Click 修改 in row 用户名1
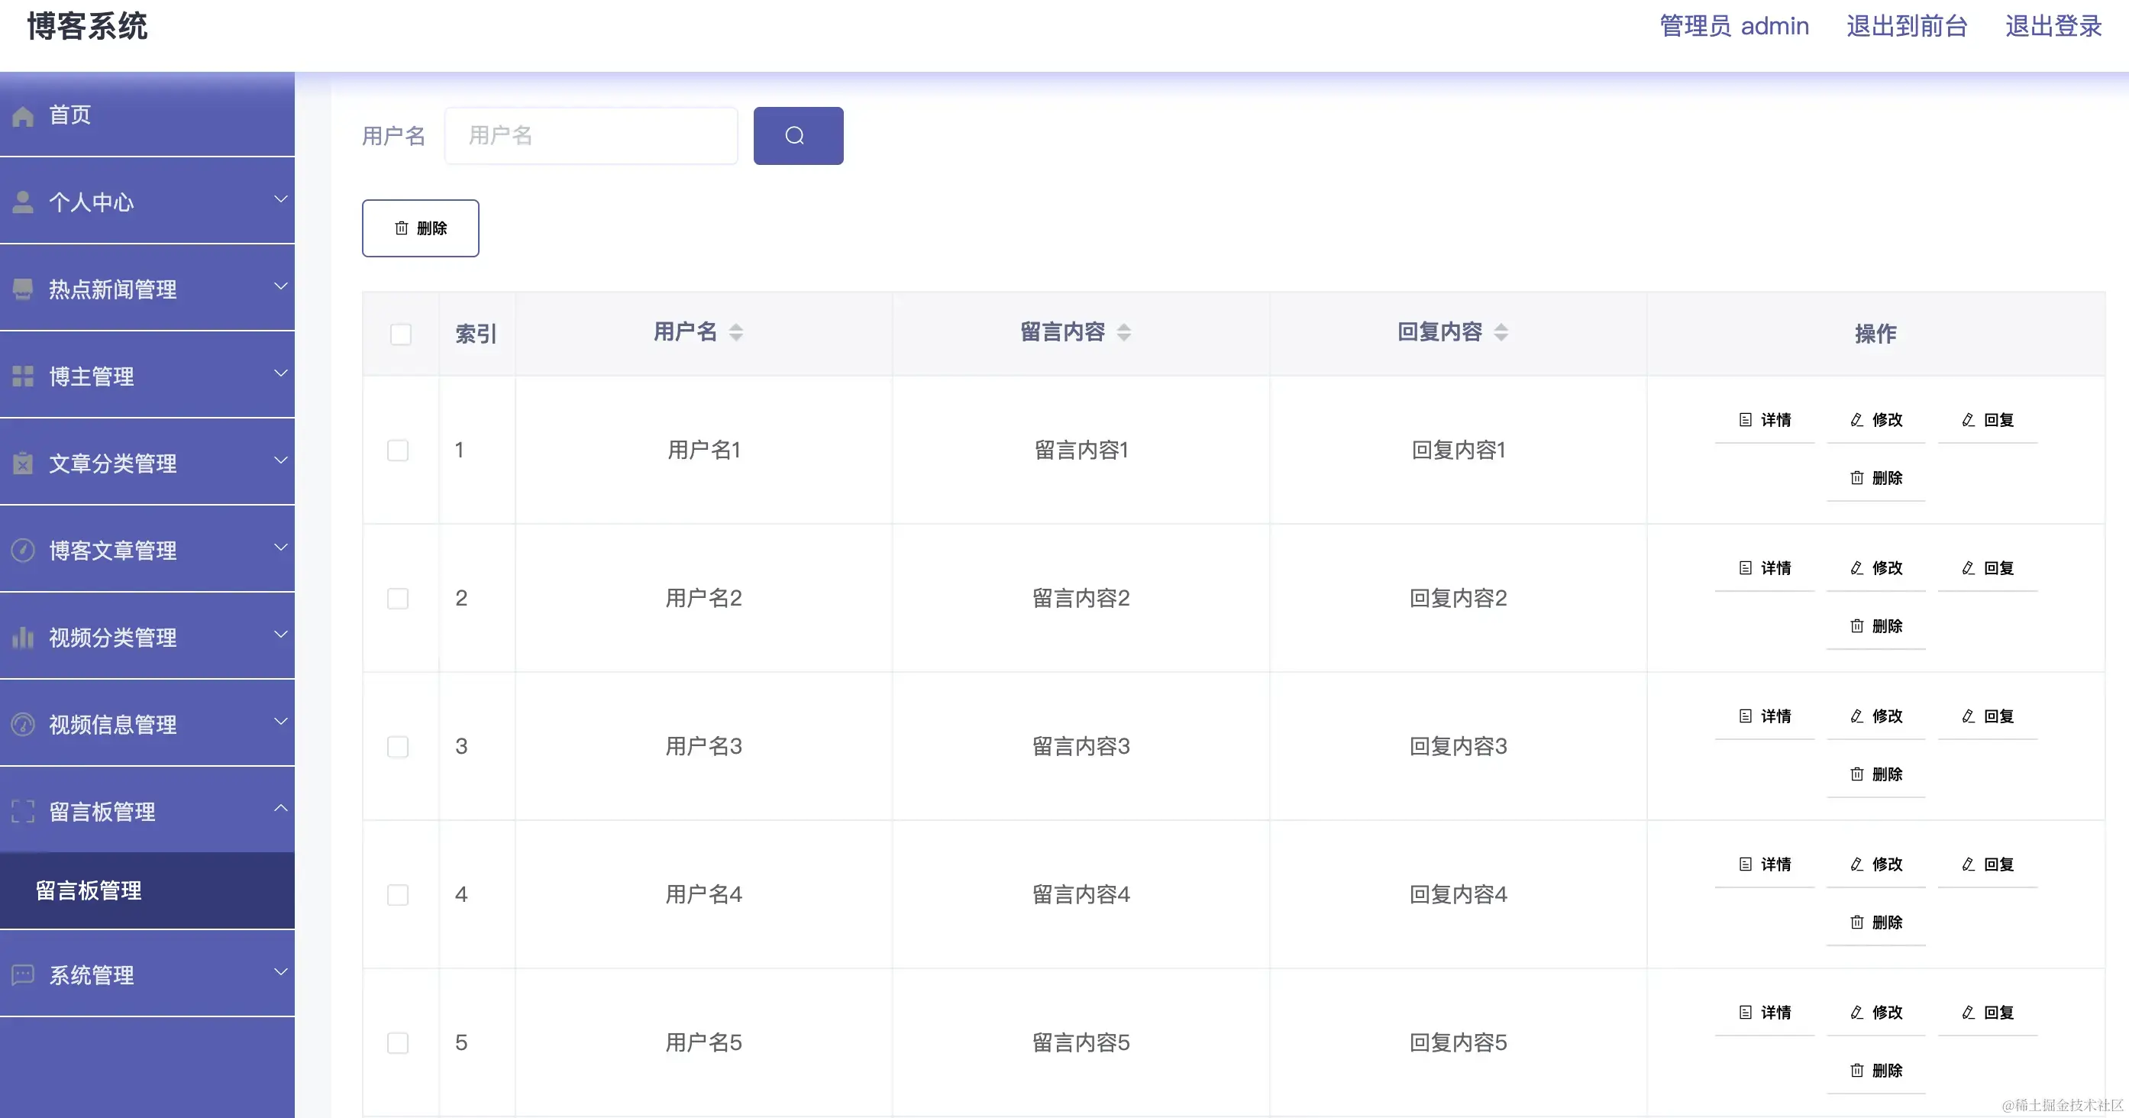This screenshot has width=2129, height=1118. tap(1876, 420)
